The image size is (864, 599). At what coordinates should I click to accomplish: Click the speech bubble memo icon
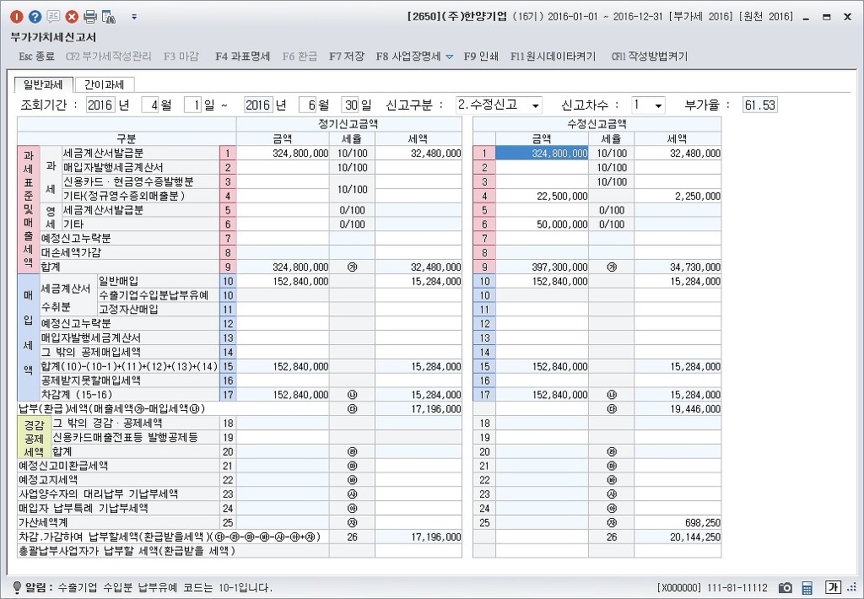click(x=53, y=17)
